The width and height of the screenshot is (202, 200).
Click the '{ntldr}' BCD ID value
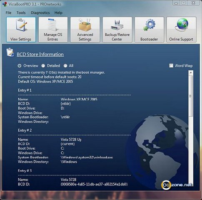[66, 104]
